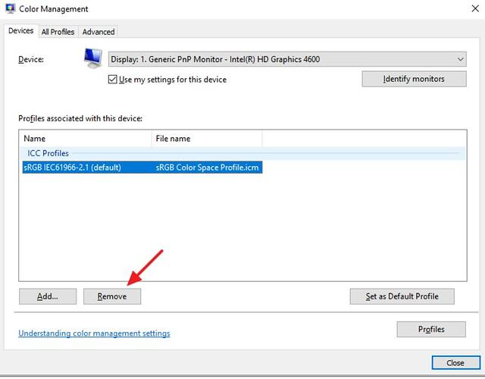Screen dimensions: 485x379
Task: Click Set as Default Profile
Action: 402,296
